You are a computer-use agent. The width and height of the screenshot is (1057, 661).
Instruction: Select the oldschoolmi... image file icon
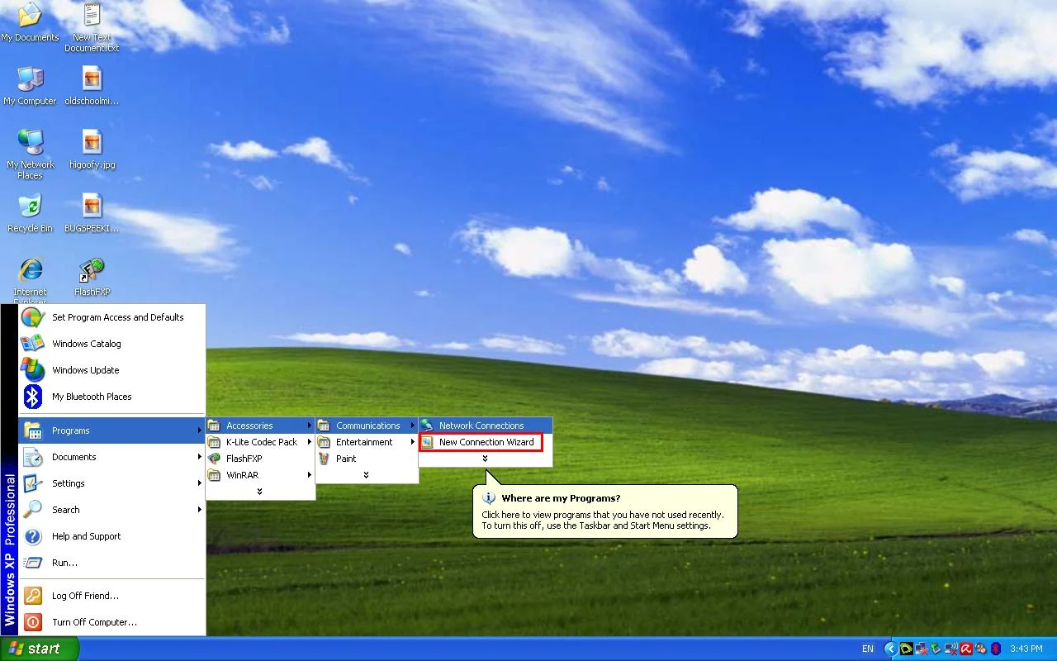(x=92, y=86)
